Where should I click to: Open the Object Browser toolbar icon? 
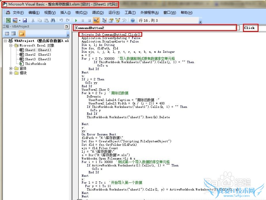pyautogui.click(x=118, y=20)
